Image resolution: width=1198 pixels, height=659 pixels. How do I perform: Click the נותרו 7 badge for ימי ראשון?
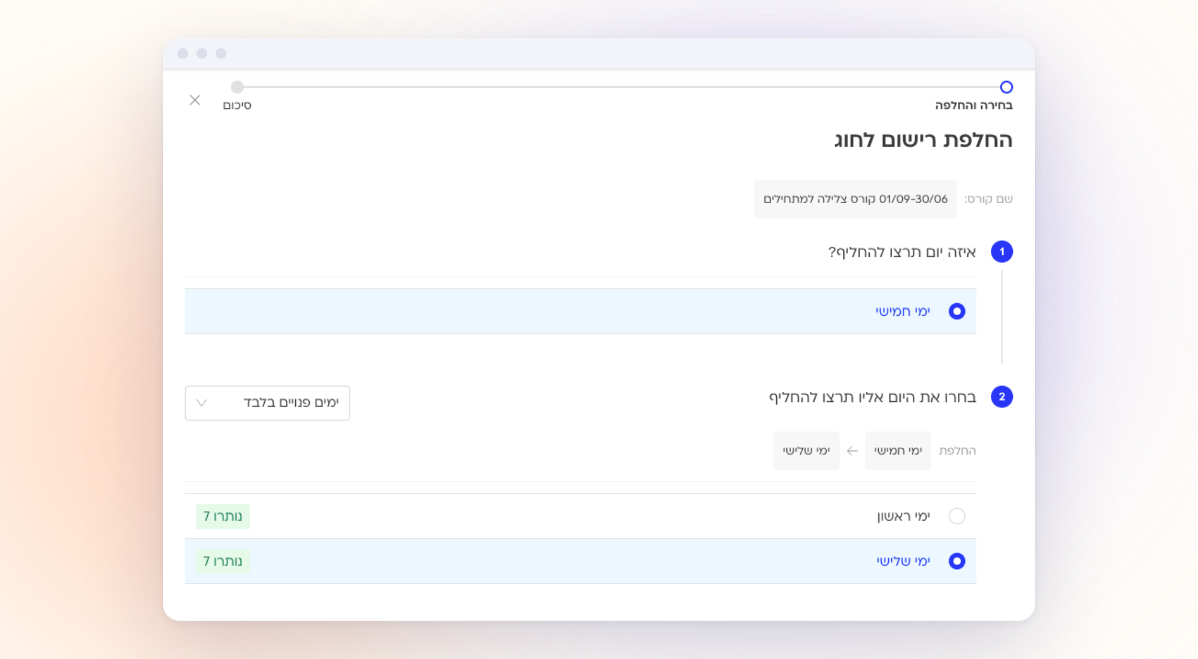[x=223, y=516]
